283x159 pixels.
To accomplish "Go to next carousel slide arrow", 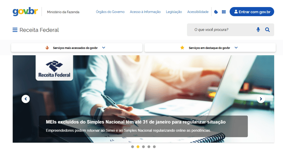I will coord(261,99).
